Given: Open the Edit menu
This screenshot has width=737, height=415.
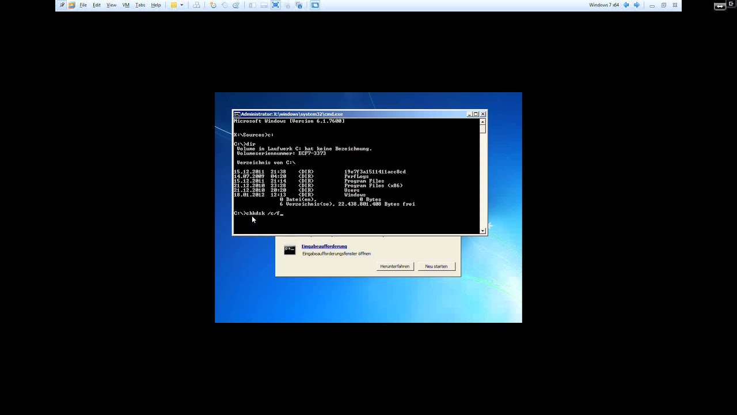Looking at the screenshot, I should click(x=97, y=5).
